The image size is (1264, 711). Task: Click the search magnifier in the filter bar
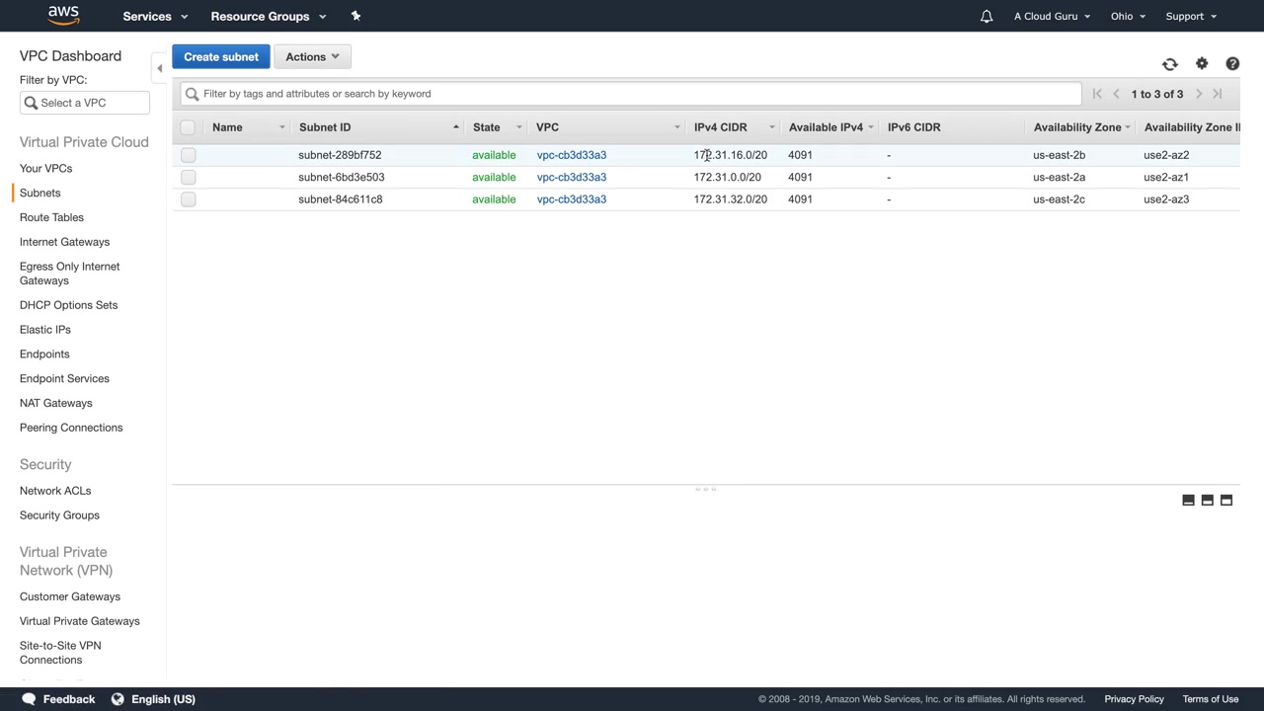click(x=192, y=94)
